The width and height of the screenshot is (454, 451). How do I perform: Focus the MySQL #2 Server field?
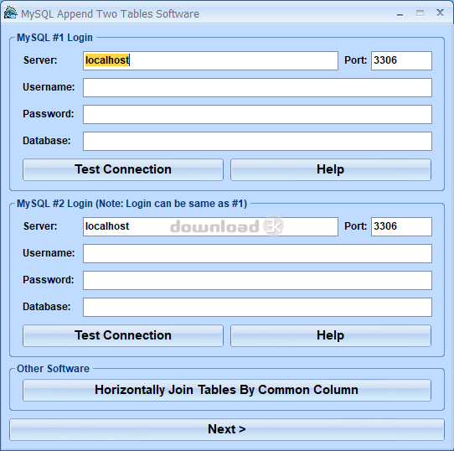[210, 226]
